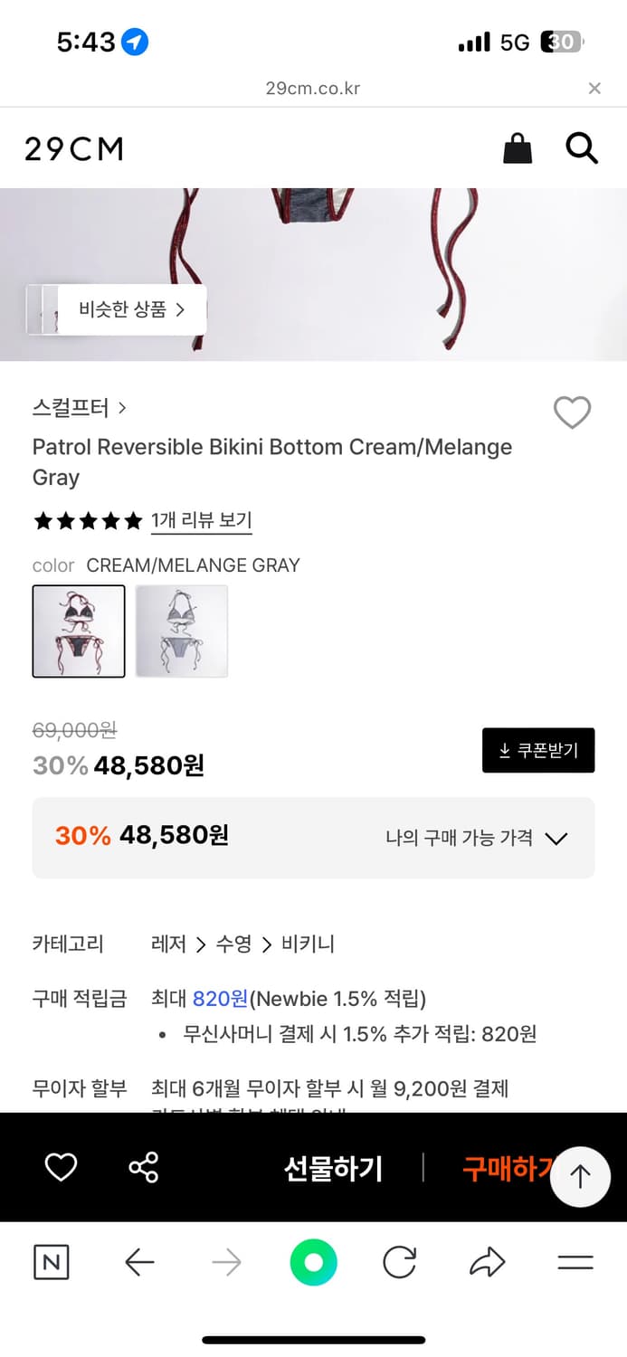Open the browser hamburger menu icon
This screenshot has height=1357, width=627.
click(575, 1261)
